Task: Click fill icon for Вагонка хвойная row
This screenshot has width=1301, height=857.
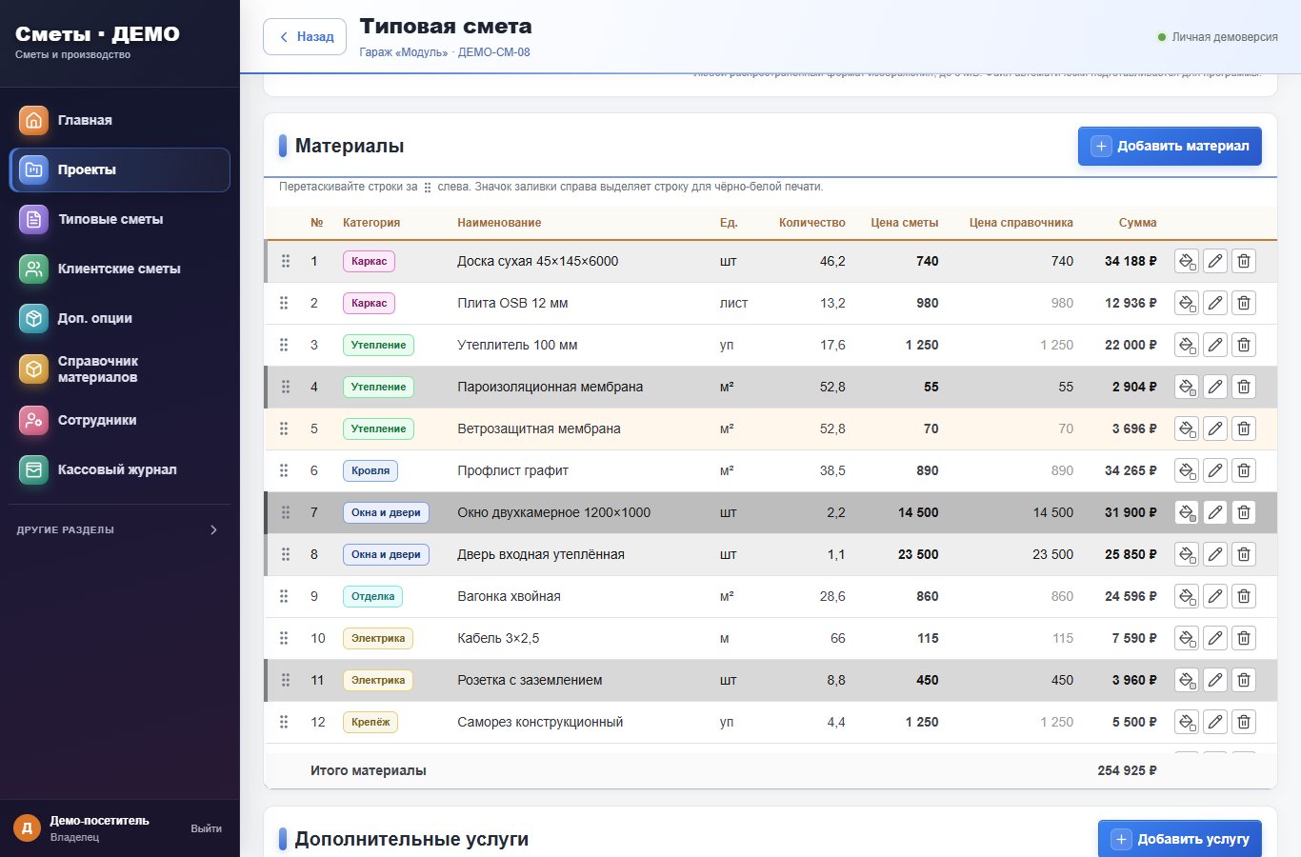Action: [x=1187, y=596]
